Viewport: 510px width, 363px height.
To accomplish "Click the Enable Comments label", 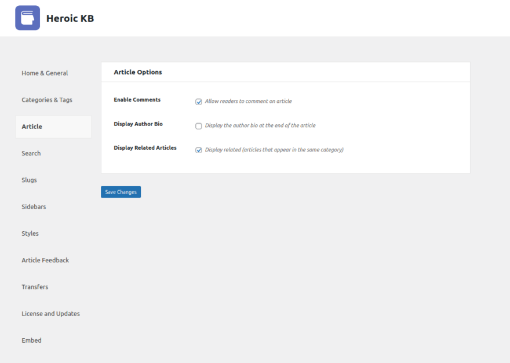I will point(137,99).
